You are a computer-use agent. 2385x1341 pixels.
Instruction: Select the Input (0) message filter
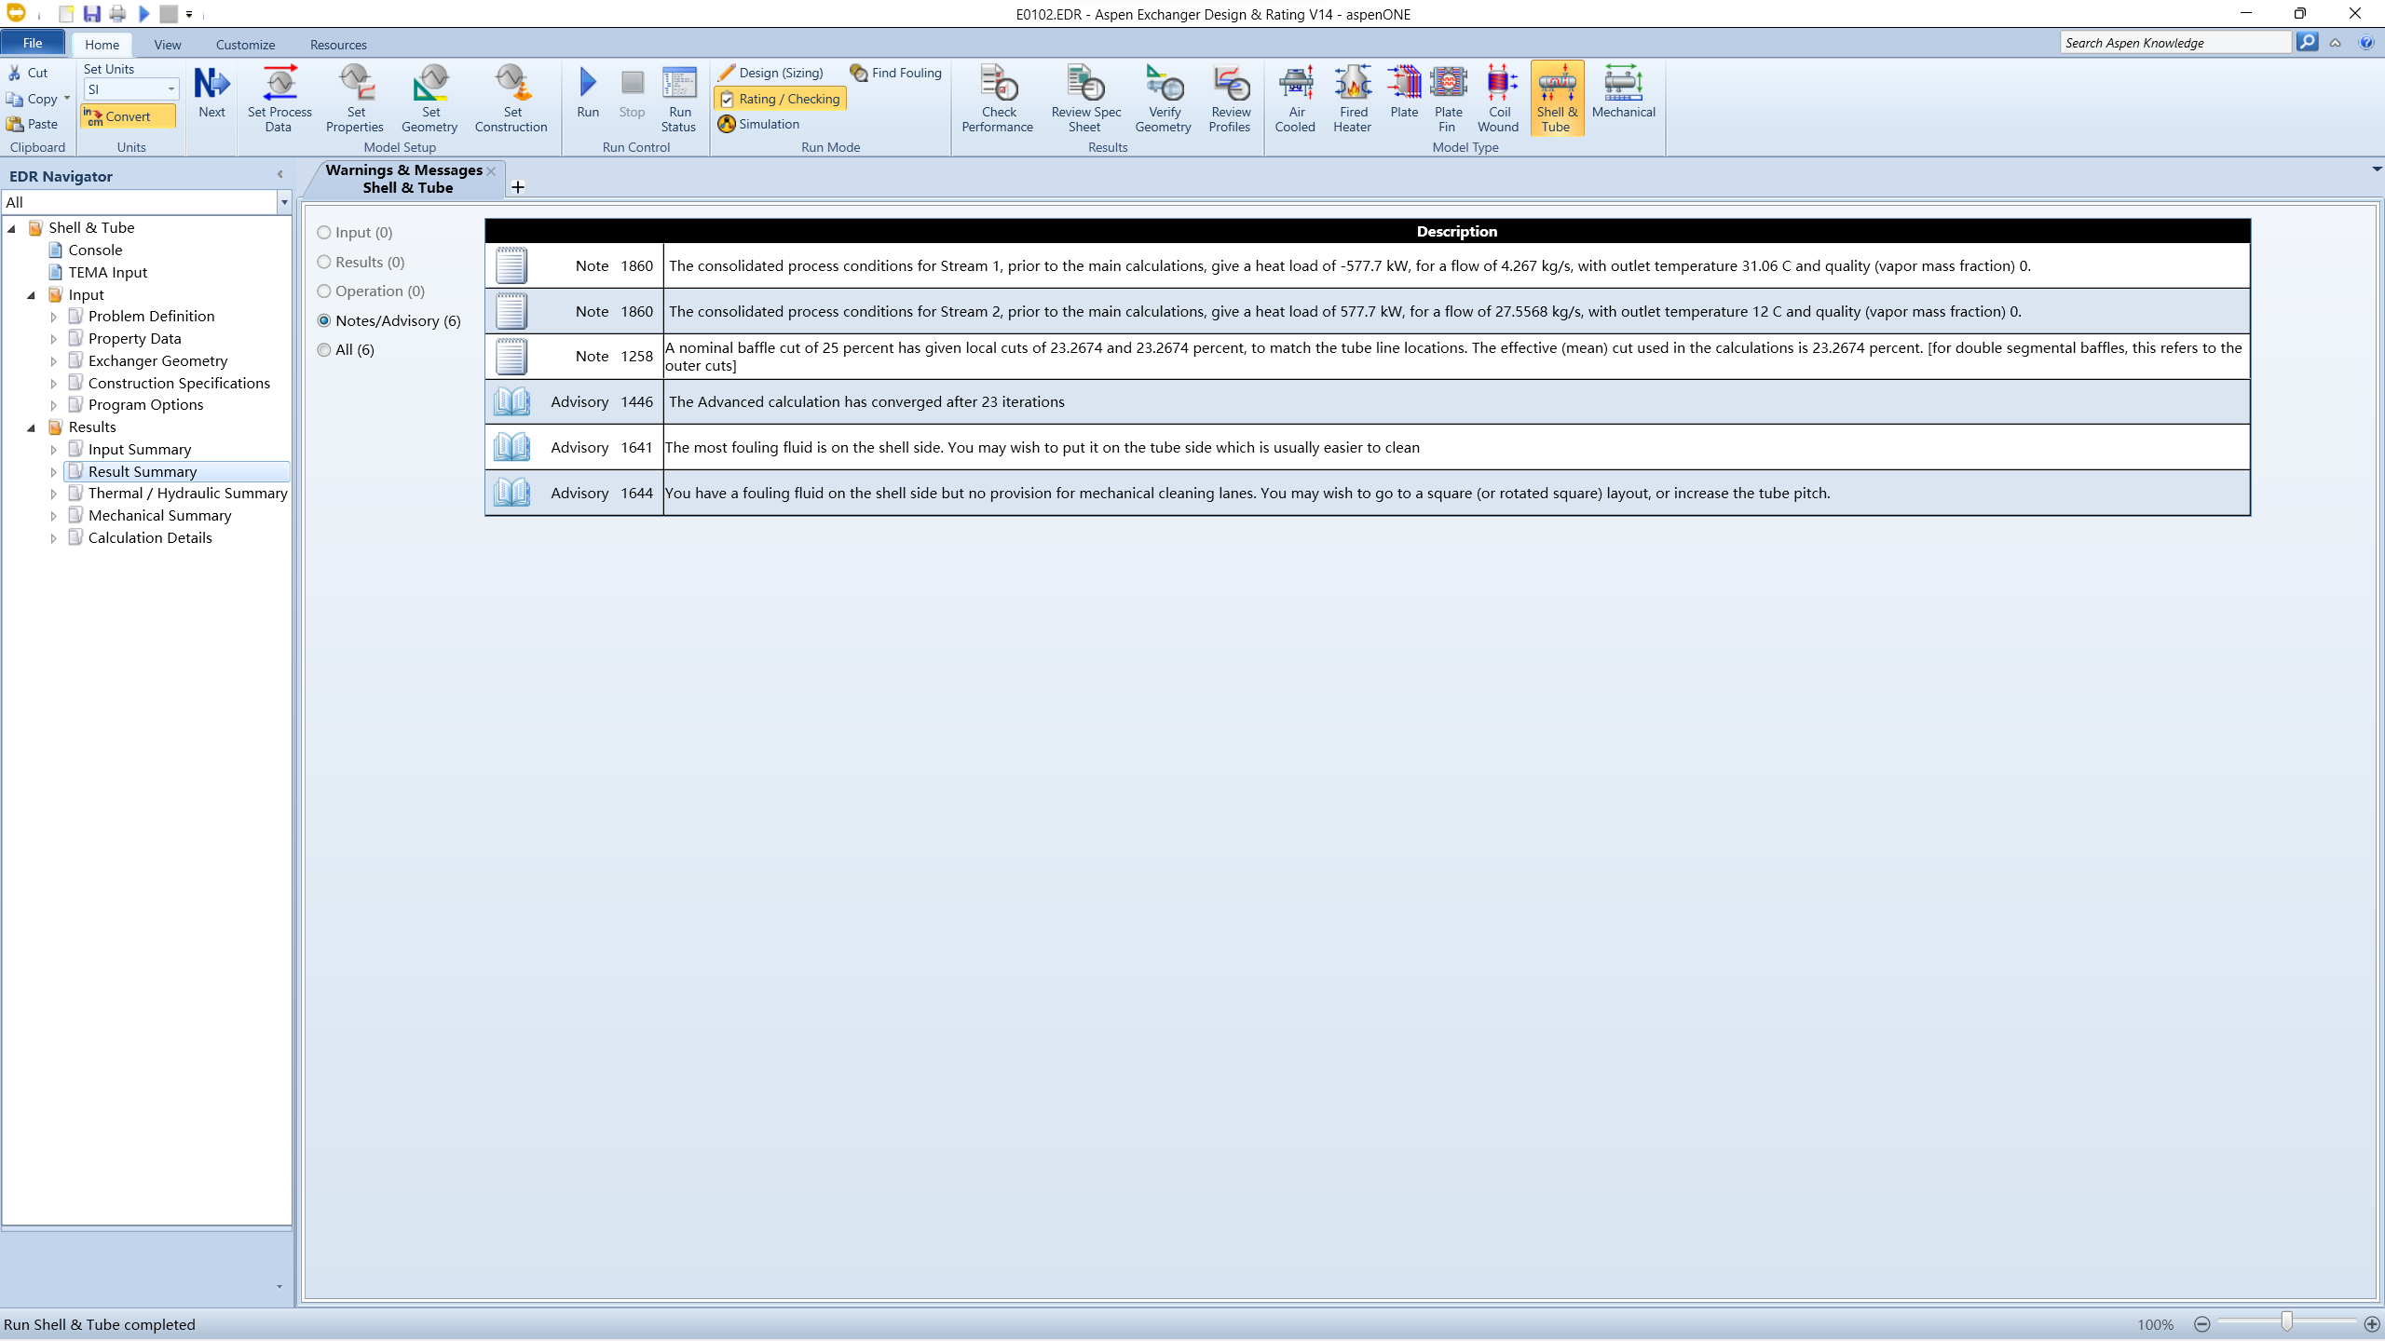(324, 233)
